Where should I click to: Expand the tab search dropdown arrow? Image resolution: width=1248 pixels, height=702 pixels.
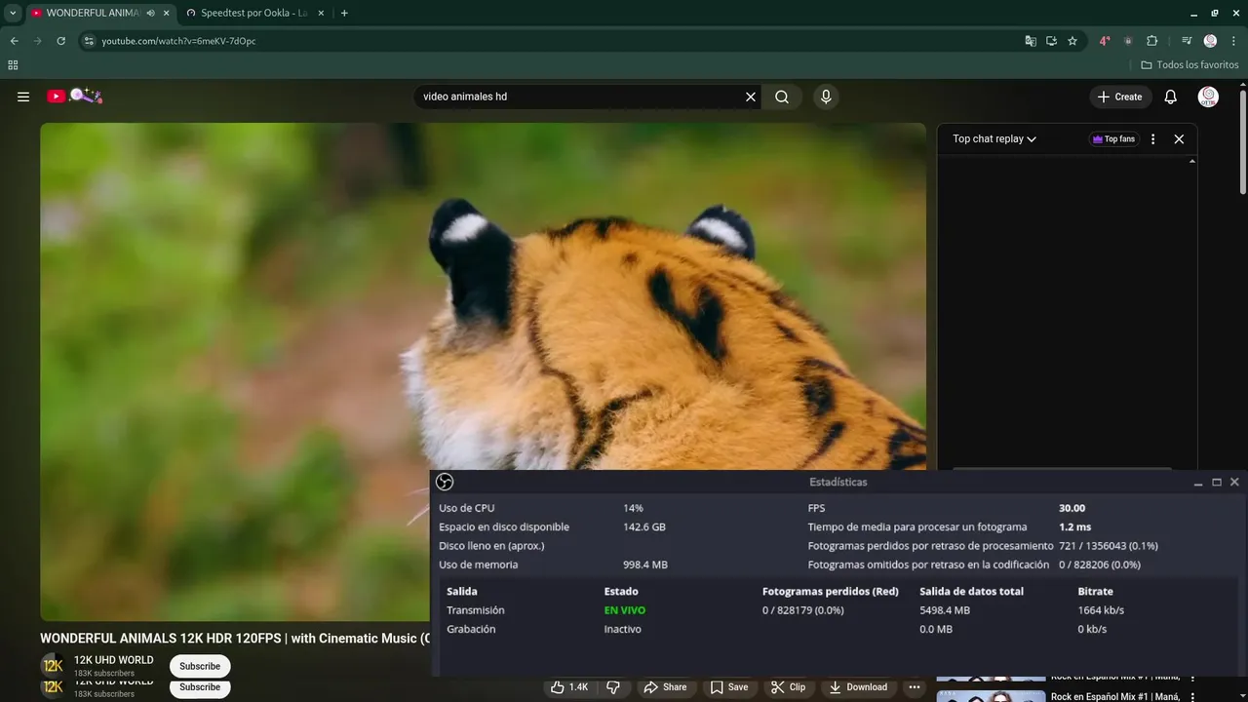(13, 13)
